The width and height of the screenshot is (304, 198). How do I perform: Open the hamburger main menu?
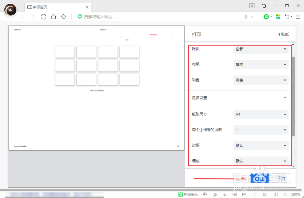tap(298, 17)
